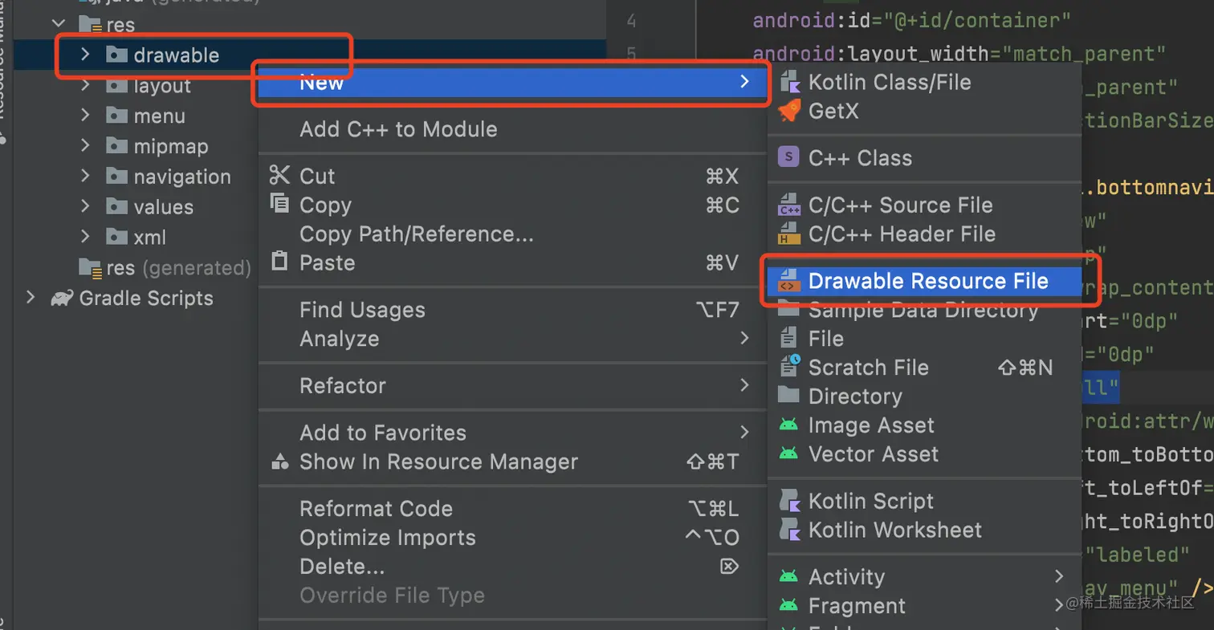This screenshot has width=1214, height=630.
Task: Click the Kotlin Script icon
Action: click(x=789, y=501)
